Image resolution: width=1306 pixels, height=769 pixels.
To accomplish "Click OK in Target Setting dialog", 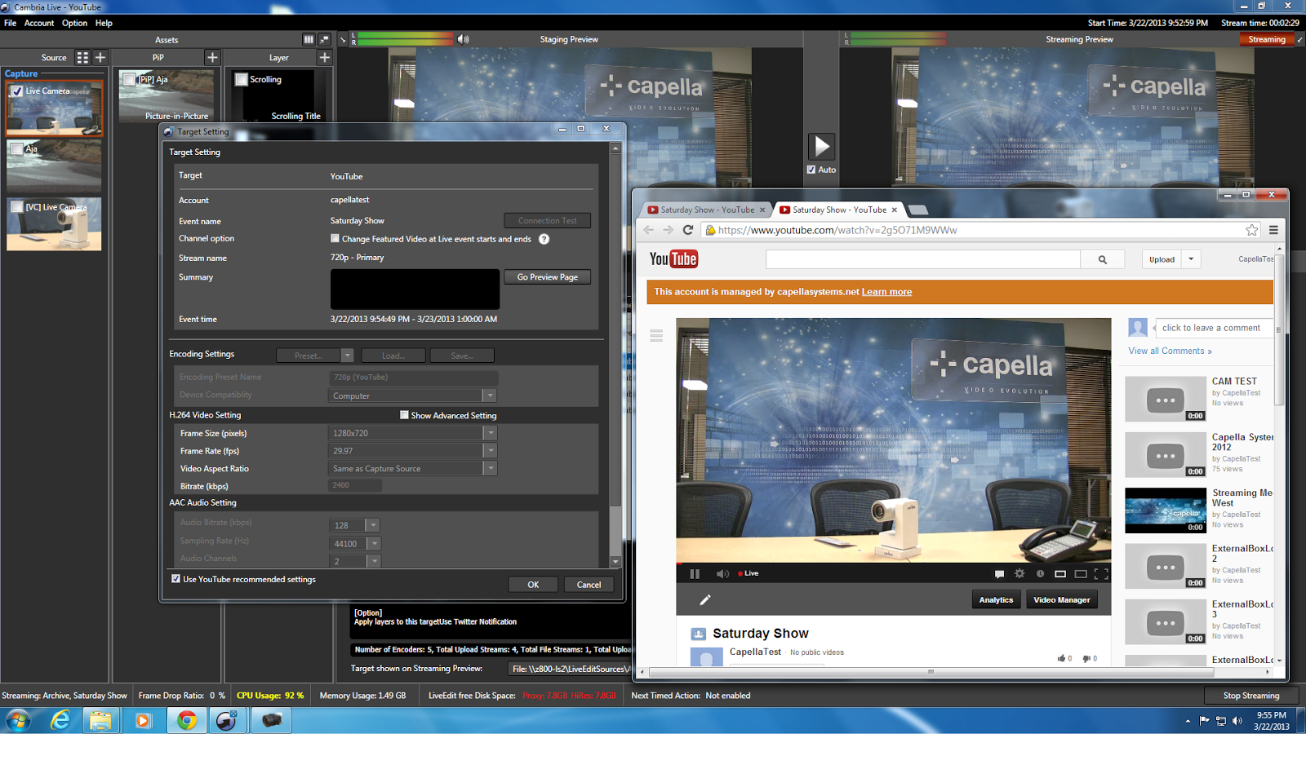I will (x=533, y=585).
